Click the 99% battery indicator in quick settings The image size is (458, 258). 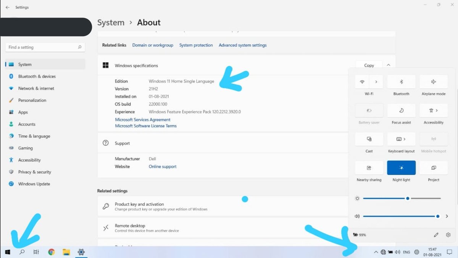coord(360,235)
